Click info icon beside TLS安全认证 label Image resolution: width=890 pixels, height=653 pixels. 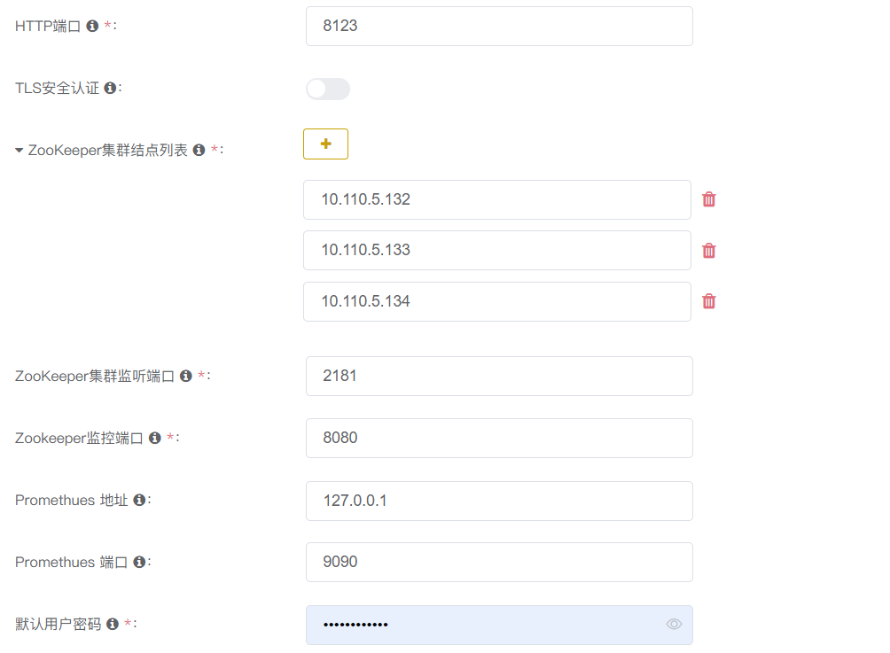pyautogui.click(x=110, y=89)
